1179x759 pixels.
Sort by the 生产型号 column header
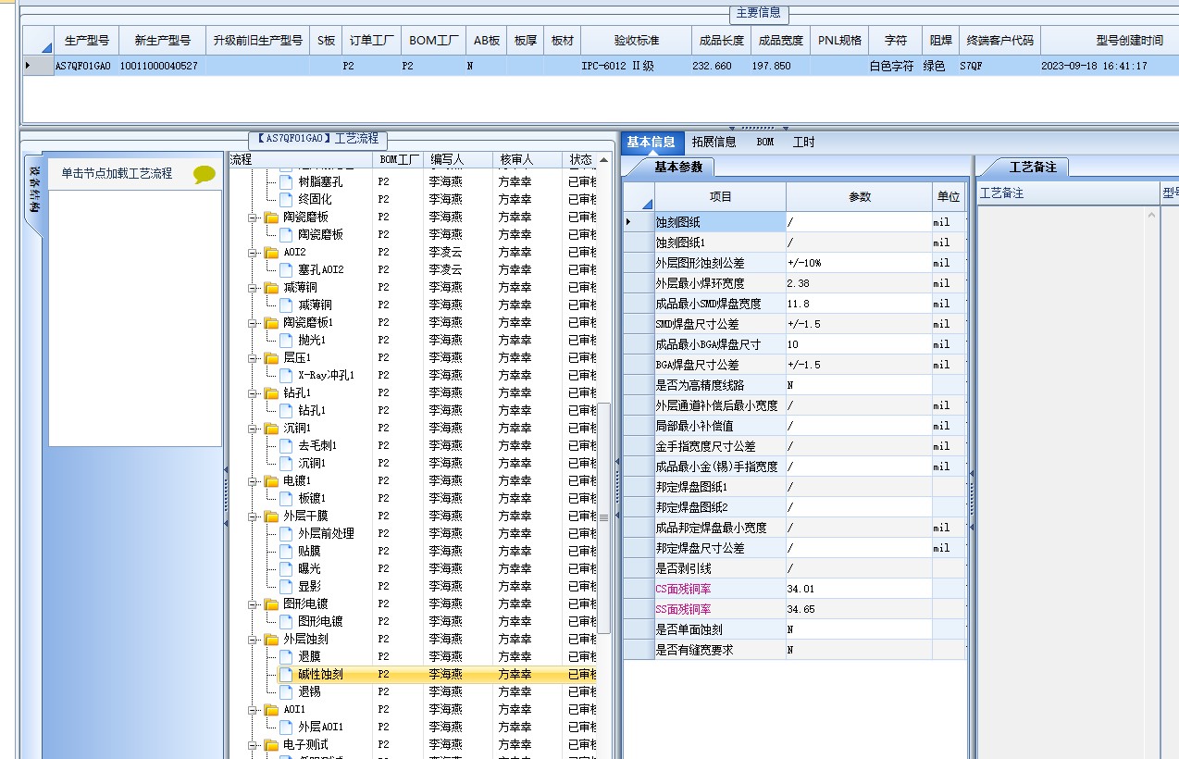coord(86,41)
